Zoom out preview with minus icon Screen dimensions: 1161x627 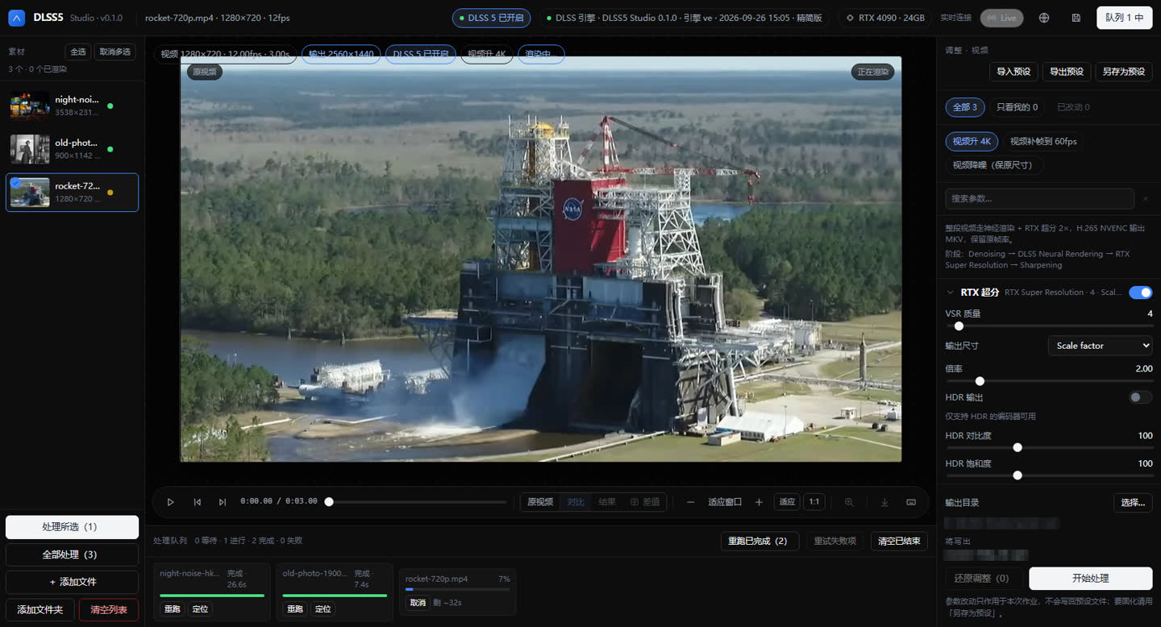(x=691, y=502)
